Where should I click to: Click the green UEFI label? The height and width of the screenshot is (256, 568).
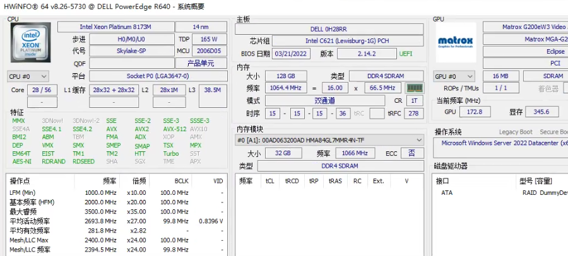pyautogui.click(x=406, y=54)
